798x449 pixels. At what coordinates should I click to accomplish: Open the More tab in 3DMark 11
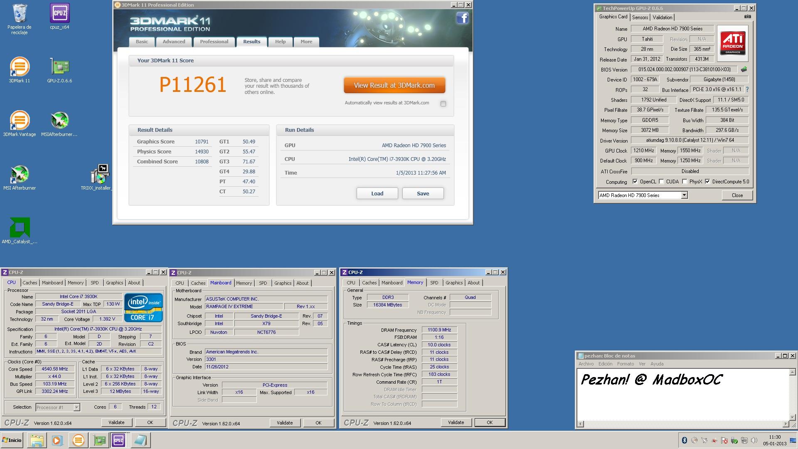coord(306,42)
